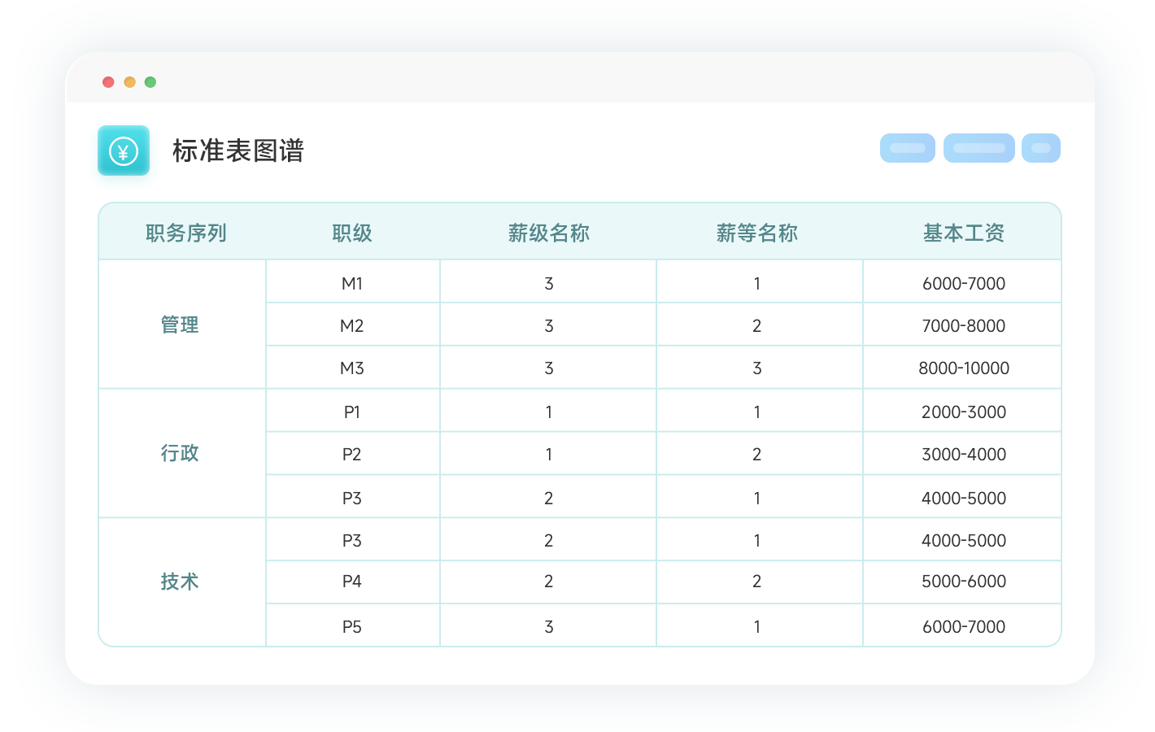The height and width of the screenshot is (732, 1155).
Task: Select the 行政 job series cell
Action: click(180, 453)
